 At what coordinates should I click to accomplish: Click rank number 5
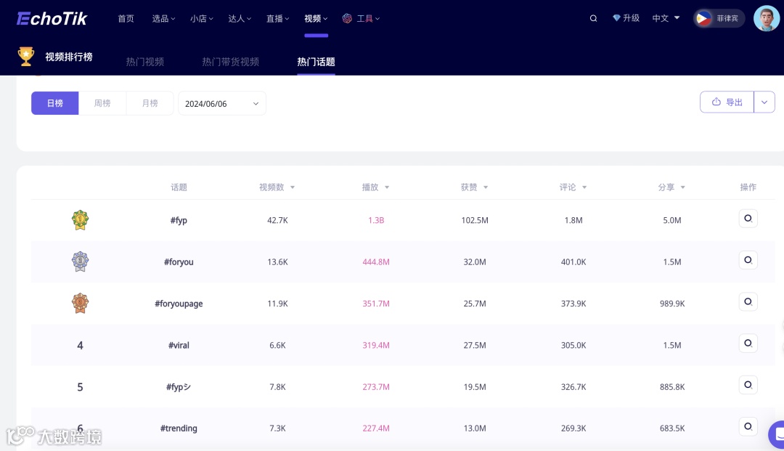click(x=80, y=386)
